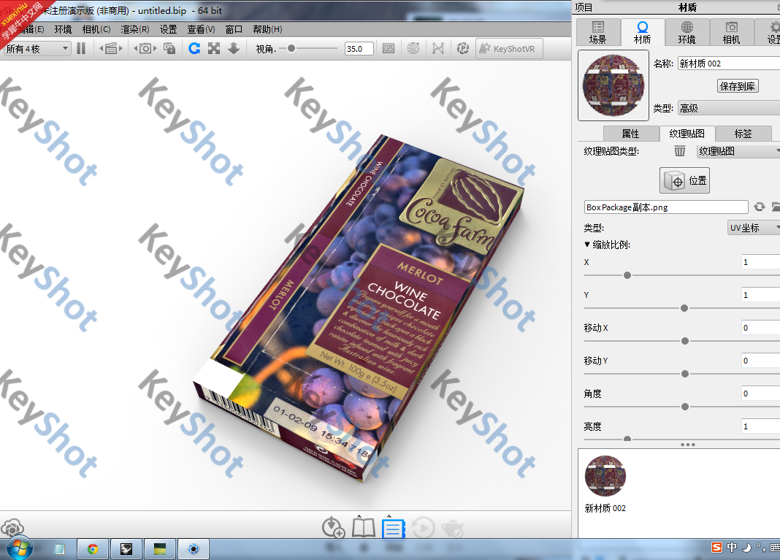Open the library book icon
Image resolution: width=780 pixels, height=560 pixels.
coord(363,527)
